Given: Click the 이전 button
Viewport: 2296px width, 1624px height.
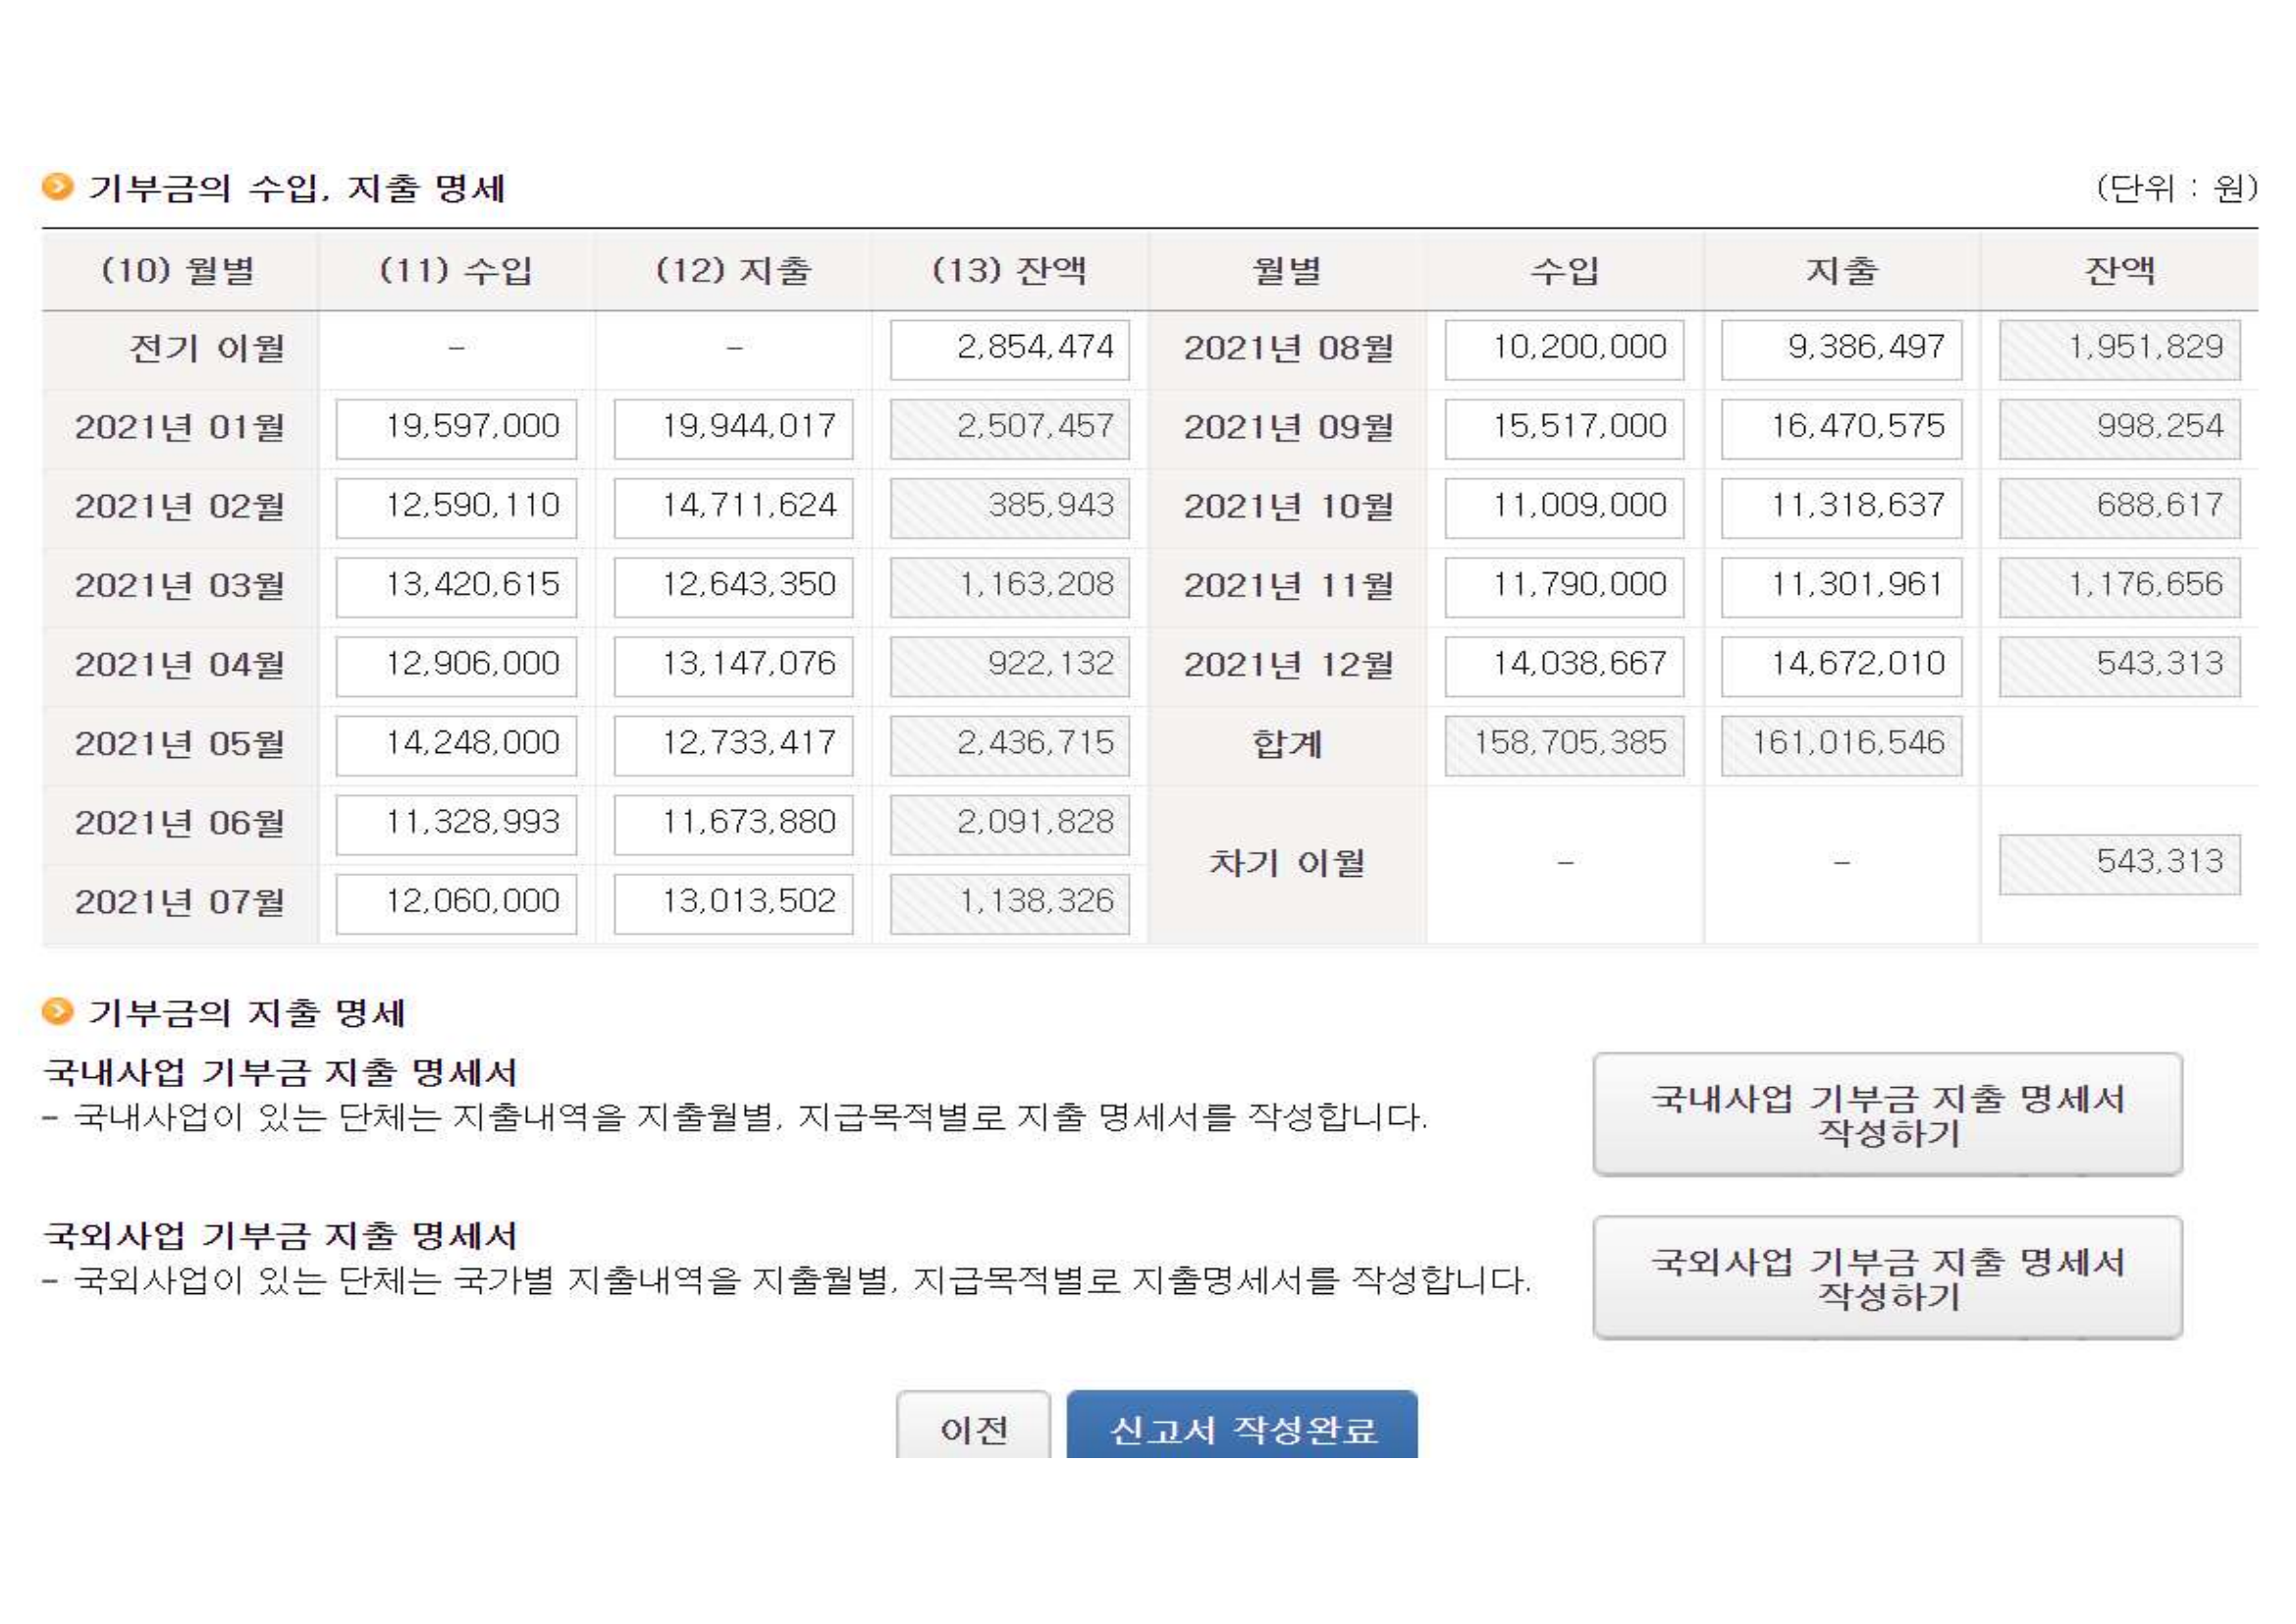Looking at the screenshot, I should 973,1428.
